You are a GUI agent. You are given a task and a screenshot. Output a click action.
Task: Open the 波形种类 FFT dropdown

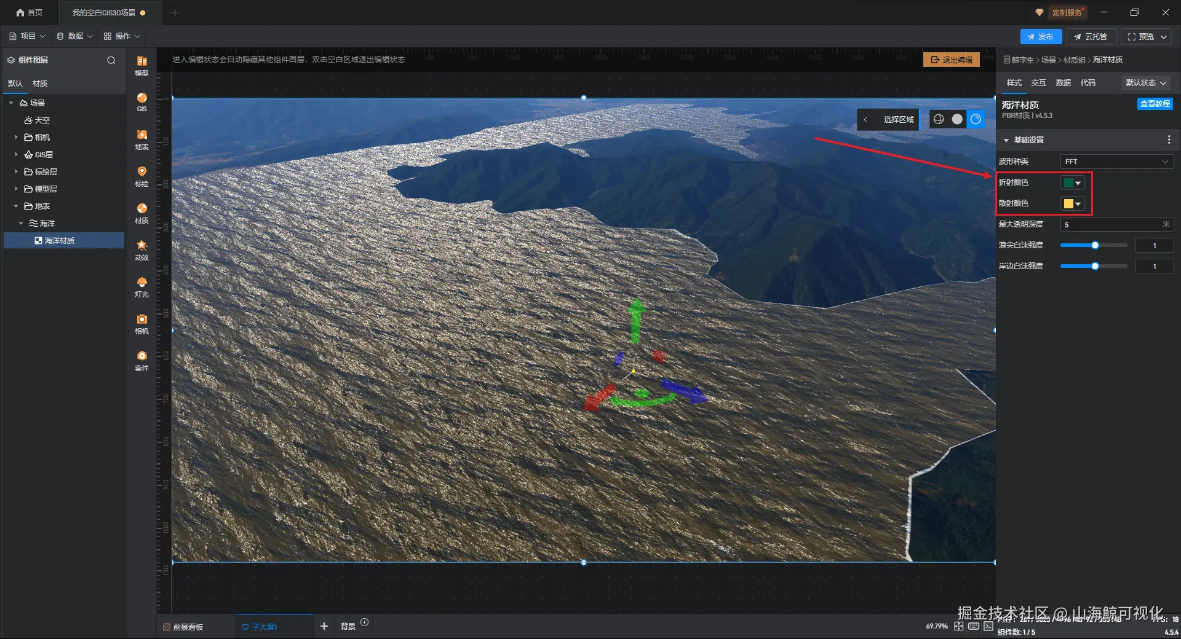coord(1116,162)
